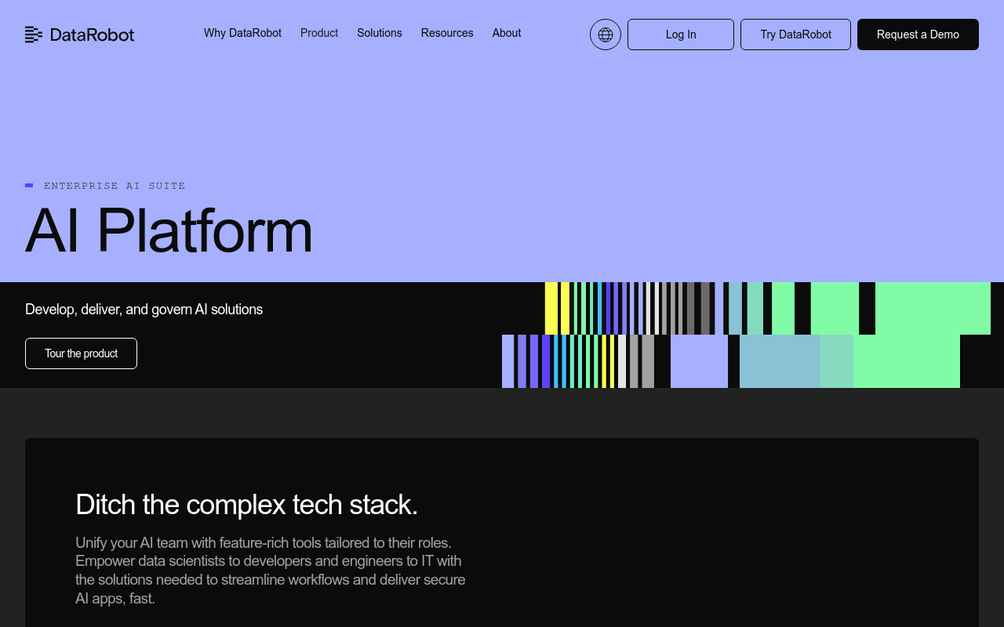Open the Product navigation dropdown
Screen dimensions: 1004x627
pos(319,33)
